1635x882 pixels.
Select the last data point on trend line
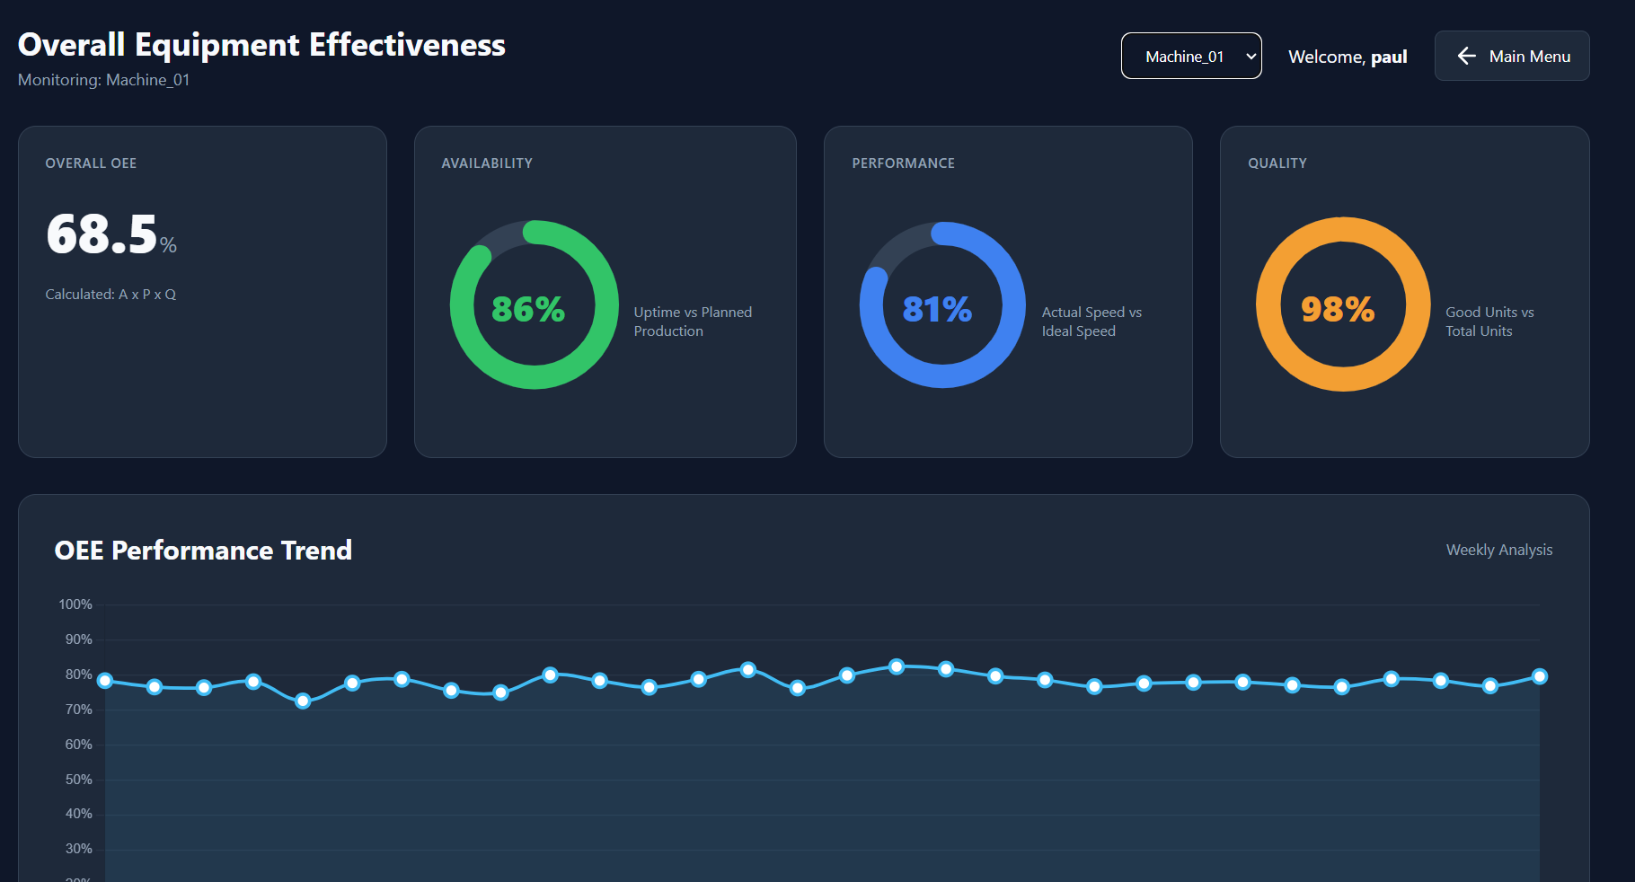[x=1540, y=676]
